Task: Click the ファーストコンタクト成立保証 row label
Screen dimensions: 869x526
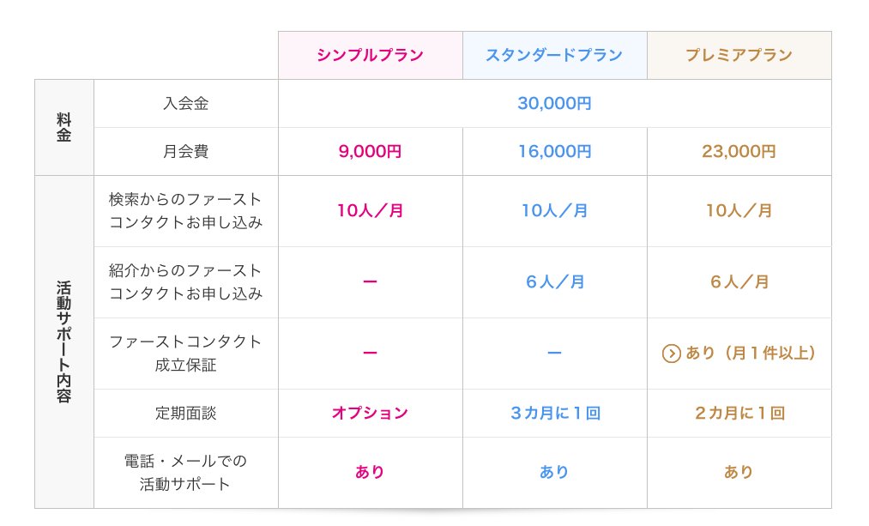Action: coord(185,354)
